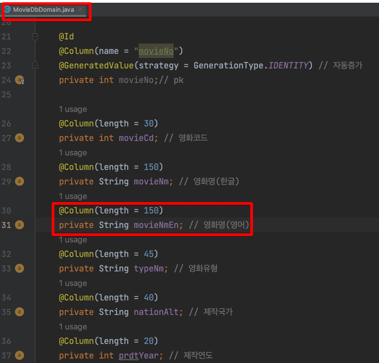Screen dimensions: 379x363
Task: Click the length value 40 on line 34
Action: pos(149,297)
